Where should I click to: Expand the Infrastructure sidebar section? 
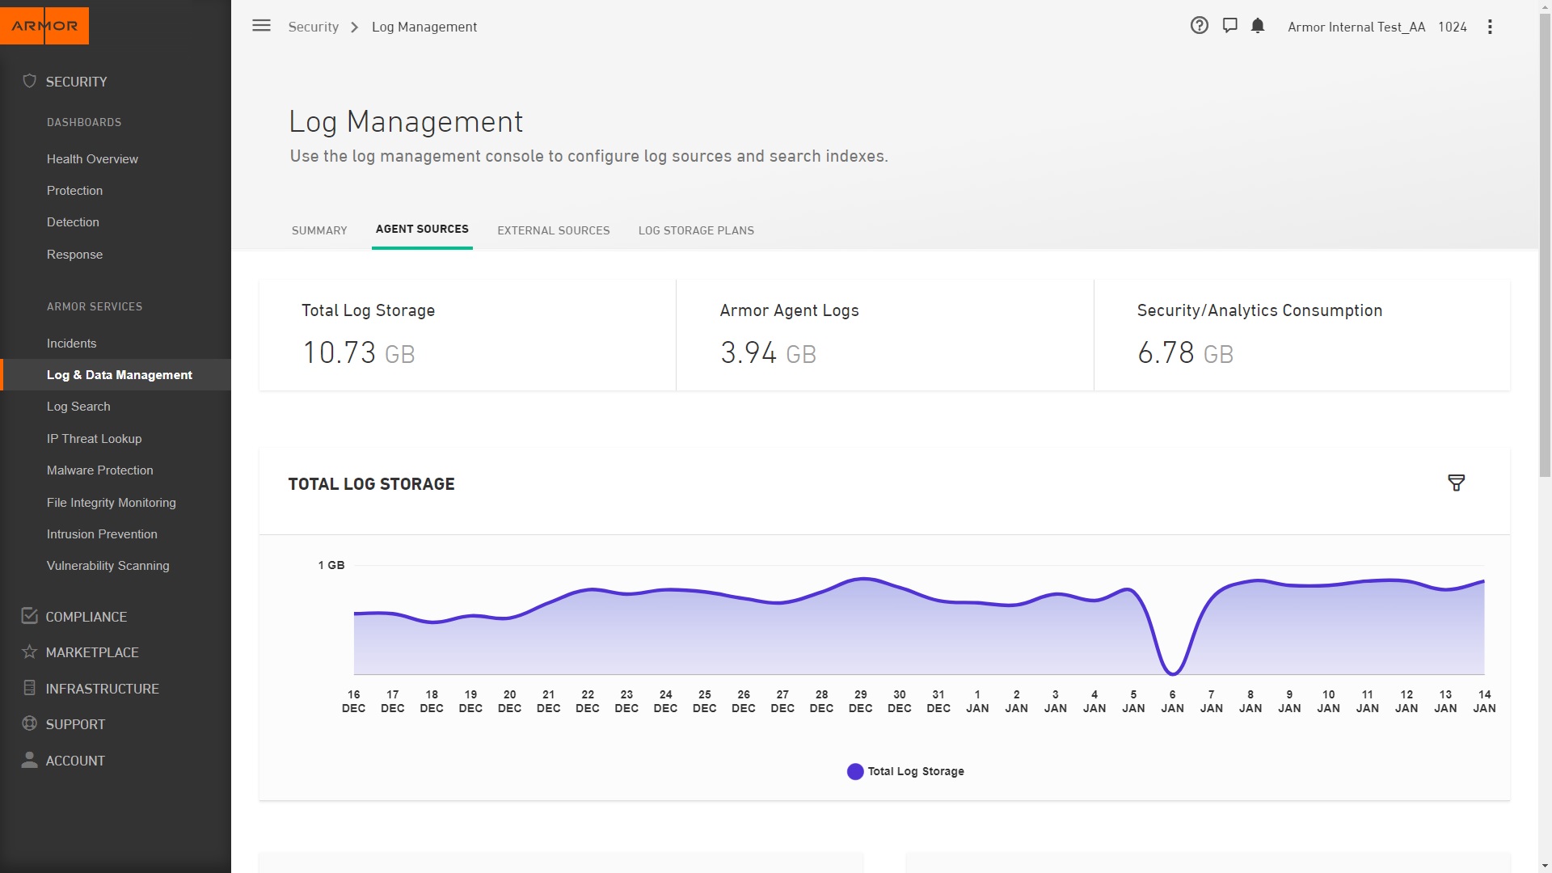pyautogui.click(x=102, y=689)
